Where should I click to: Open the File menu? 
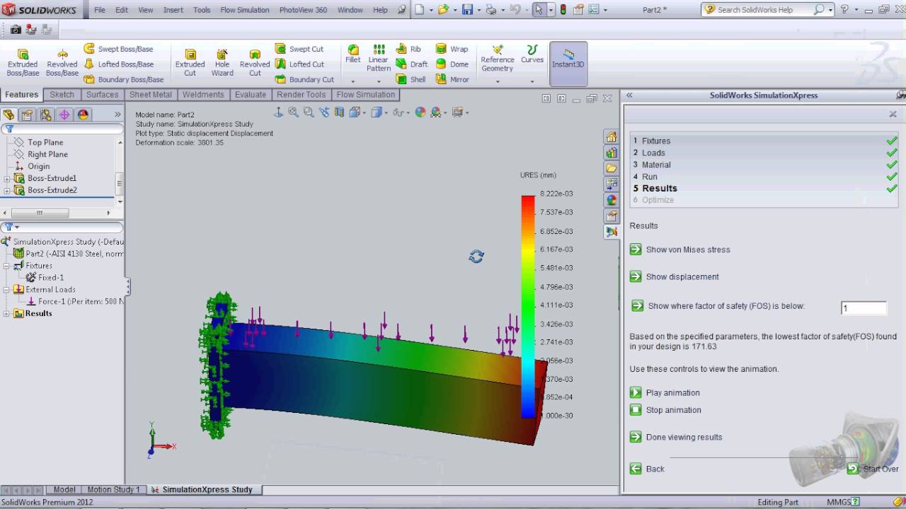[100, 10]
